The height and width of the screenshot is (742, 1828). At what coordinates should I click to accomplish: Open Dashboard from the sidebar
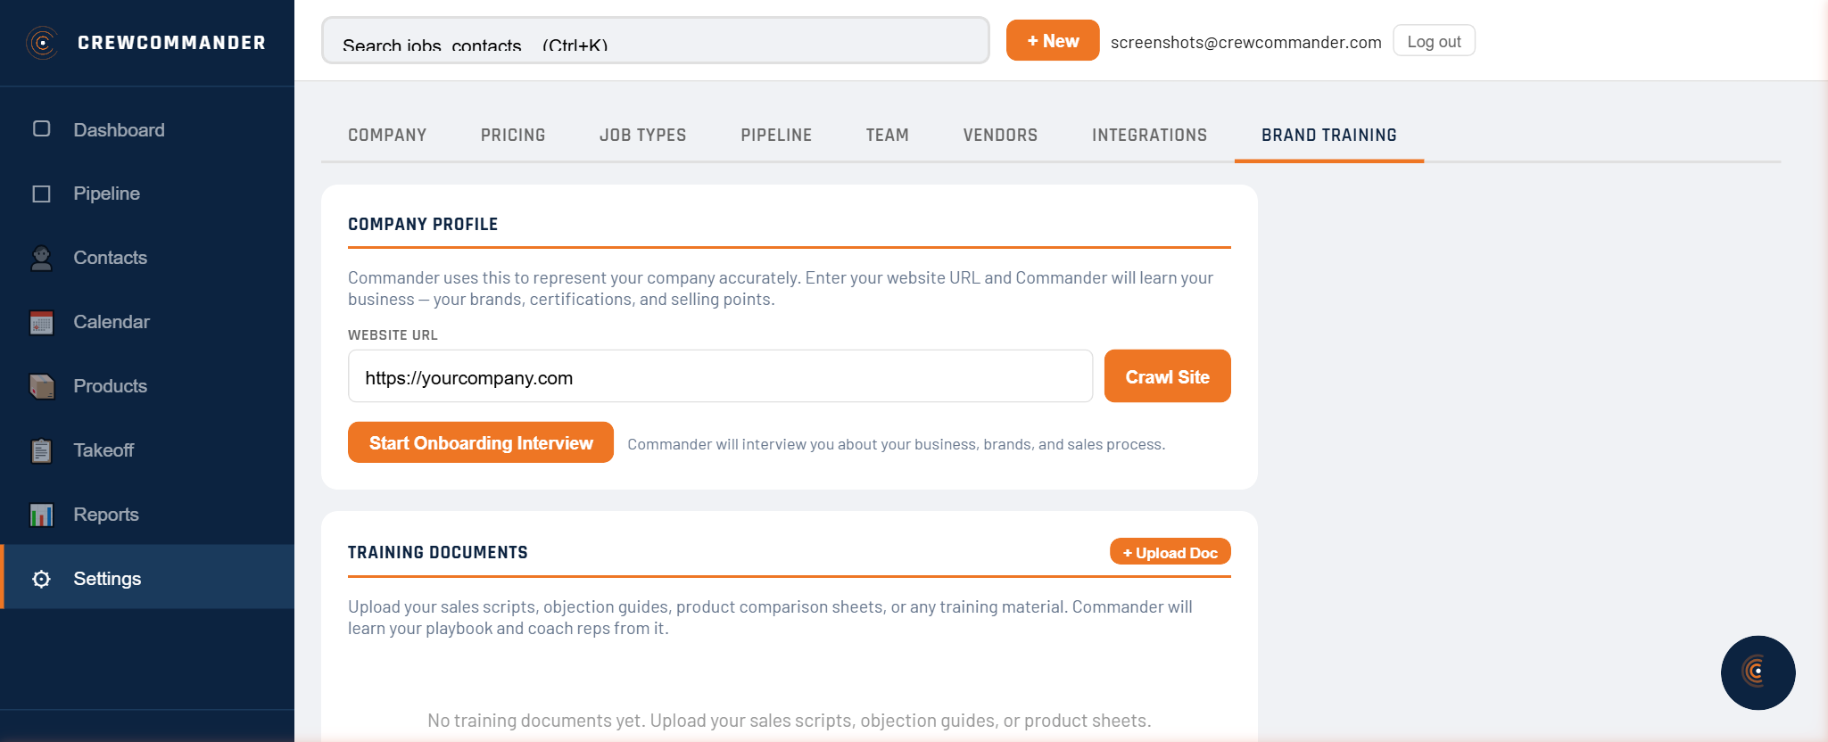[147, 130]
